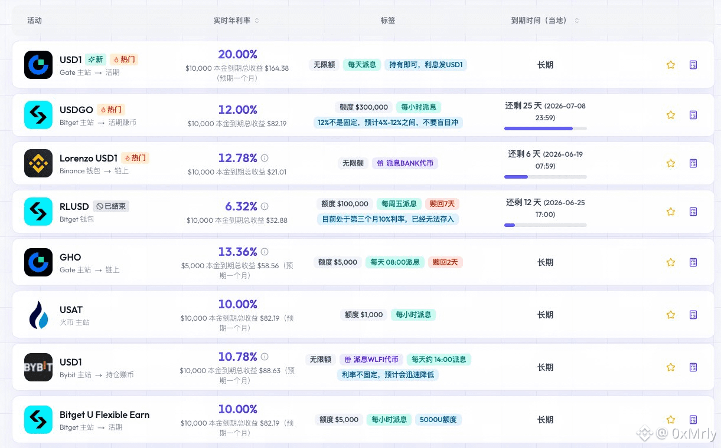Click the 已结束 badge on RLUSD
Screen dimensions: 721x448
(111, 206)
